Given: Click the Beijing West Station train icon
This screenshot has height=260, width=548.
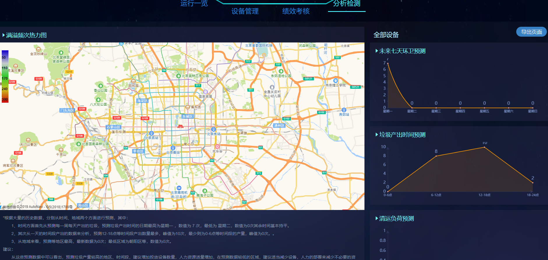Looking at the screenshot, I should coord(151,133).
